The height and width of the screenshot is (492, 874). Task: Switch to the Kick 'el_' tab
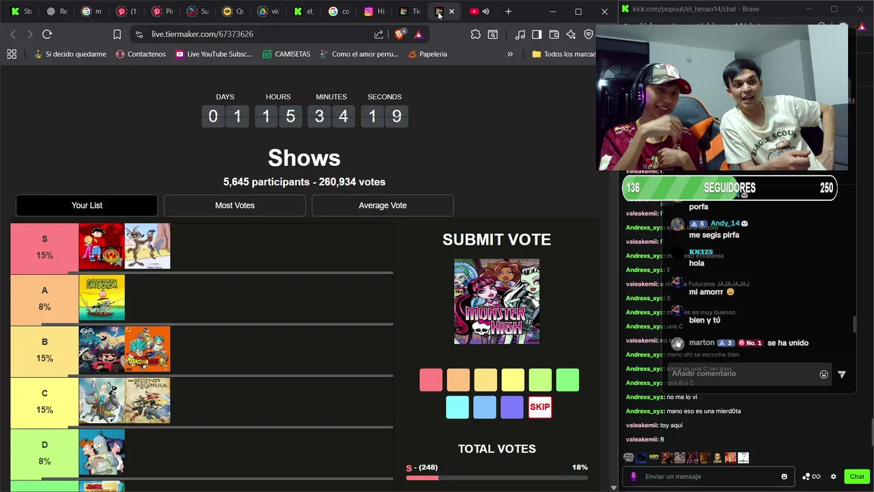(x=305, y=12)
